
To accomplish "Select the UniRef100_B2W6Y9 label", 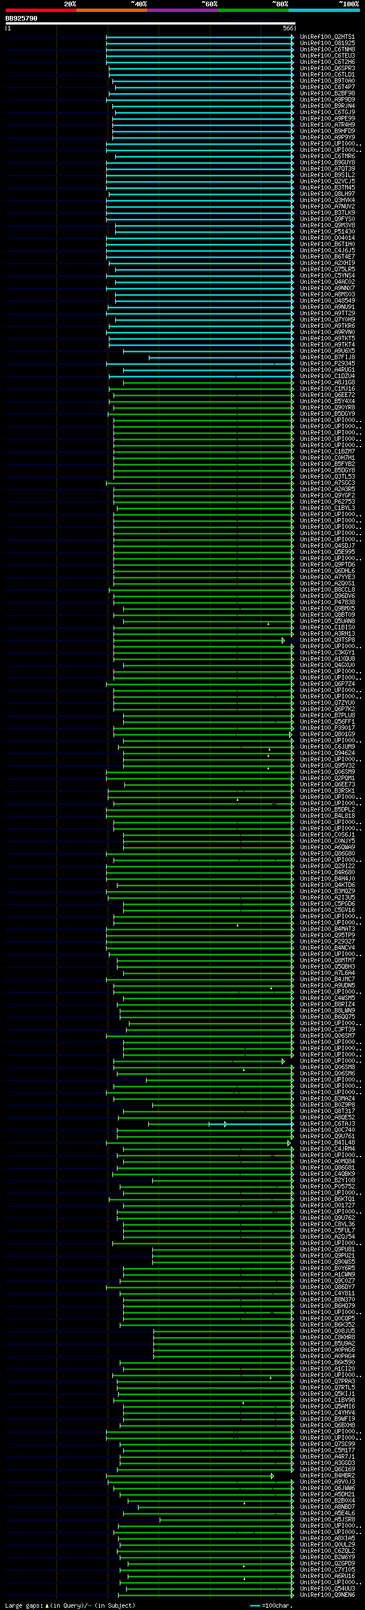I will click(x=327, y=1558).
